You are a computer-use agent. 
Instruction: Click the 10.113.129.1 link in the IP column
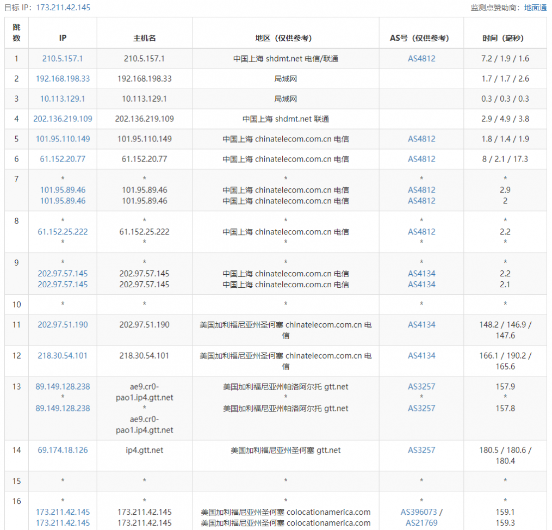tap(63, 98)
